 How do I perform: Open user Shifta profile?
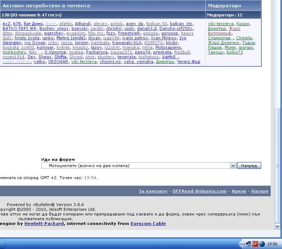[x=60, y=57]
